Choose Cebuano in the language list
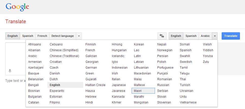Image resolution: width=245 pixels, height=109 pixels. (x=56, y=44)
